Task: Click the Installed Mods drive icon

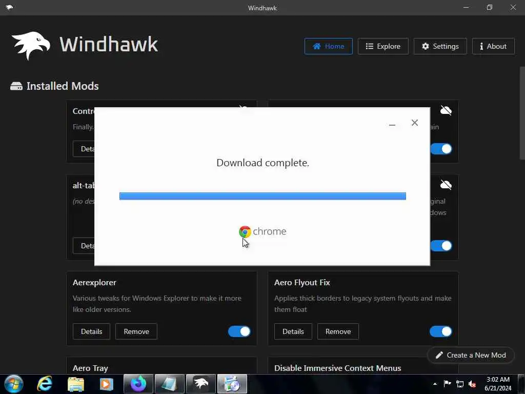Action: tap(16, 86)
